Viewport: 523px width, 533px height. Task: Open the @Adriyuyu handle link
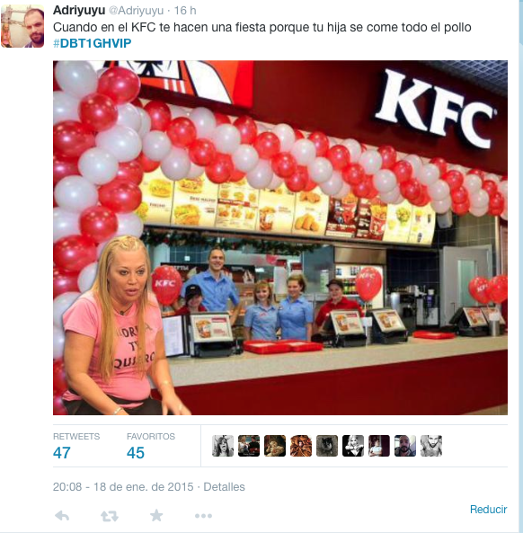(x=136, y=11)
